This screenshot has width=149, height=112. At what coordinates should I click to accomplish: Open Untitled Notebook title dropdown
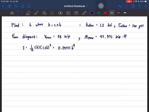pos(75,6)
